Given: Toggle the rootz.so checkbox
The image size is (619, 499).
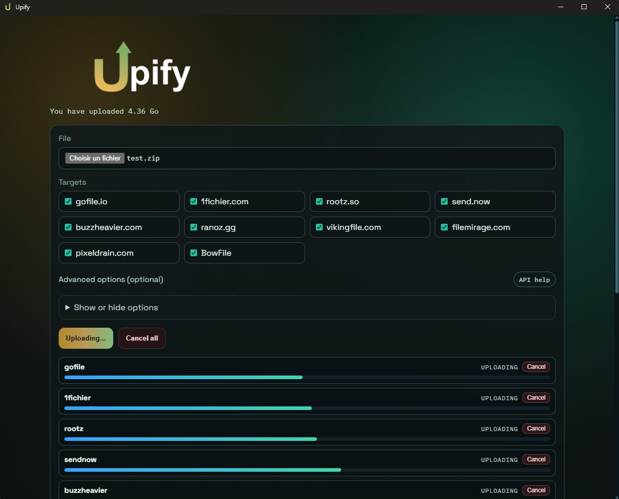Looking at the screenshot, I should point(320,202).
